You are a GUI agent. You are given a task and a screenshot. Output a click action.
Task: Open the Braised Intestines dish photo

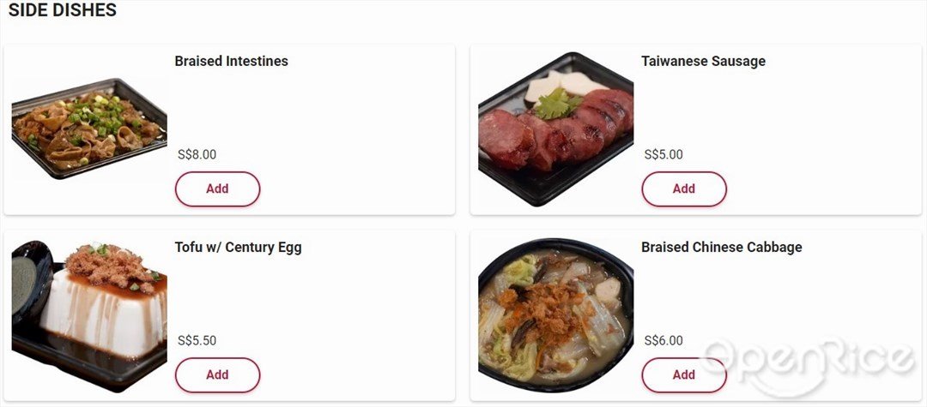pyautogui.click(x=89, y=129)
